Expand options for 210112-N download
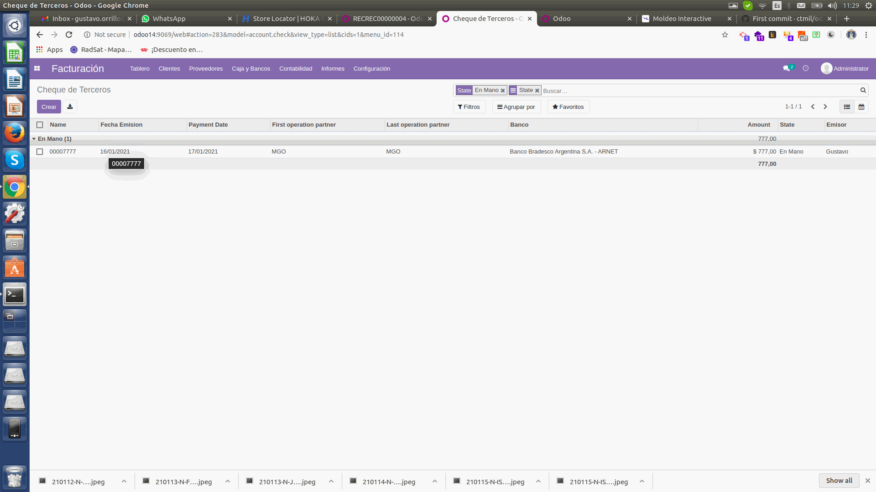The height and width of the screenshot is (492, 876). [124, 481]
